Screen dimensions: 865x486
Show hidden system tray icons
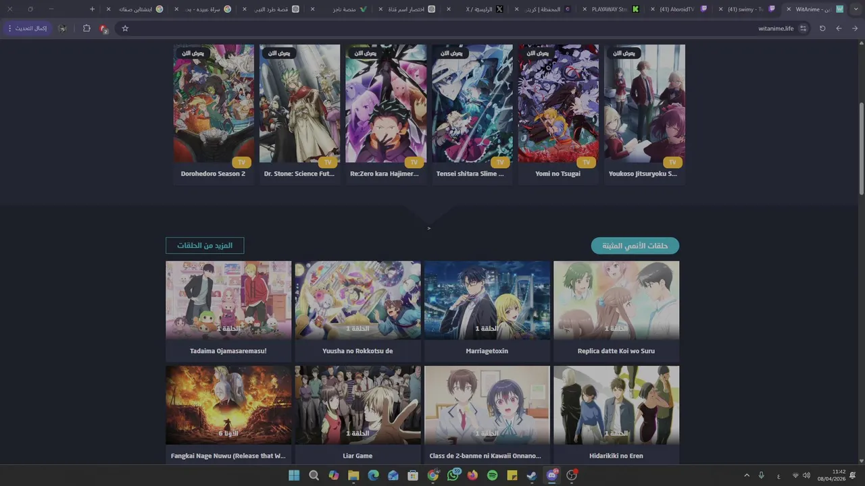coord(747,475)
